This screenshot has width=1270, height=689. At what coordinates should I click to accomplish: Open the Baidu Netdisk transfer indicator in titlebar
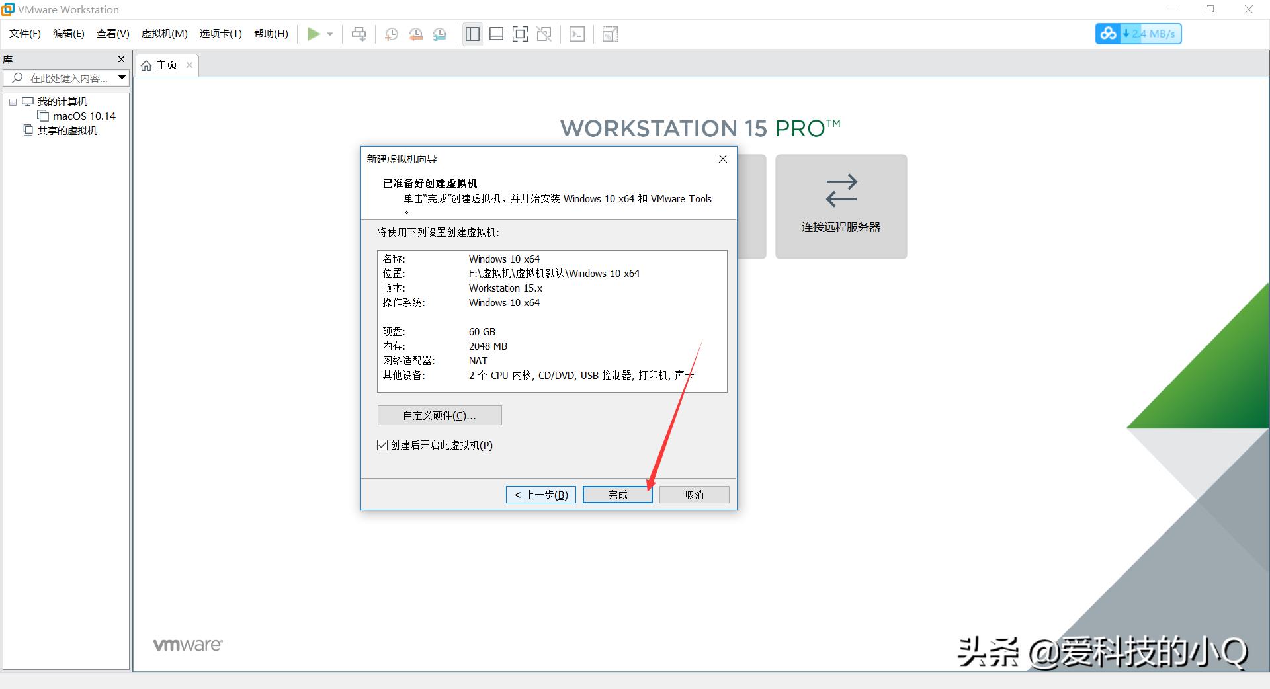[x=1109, y=33]
